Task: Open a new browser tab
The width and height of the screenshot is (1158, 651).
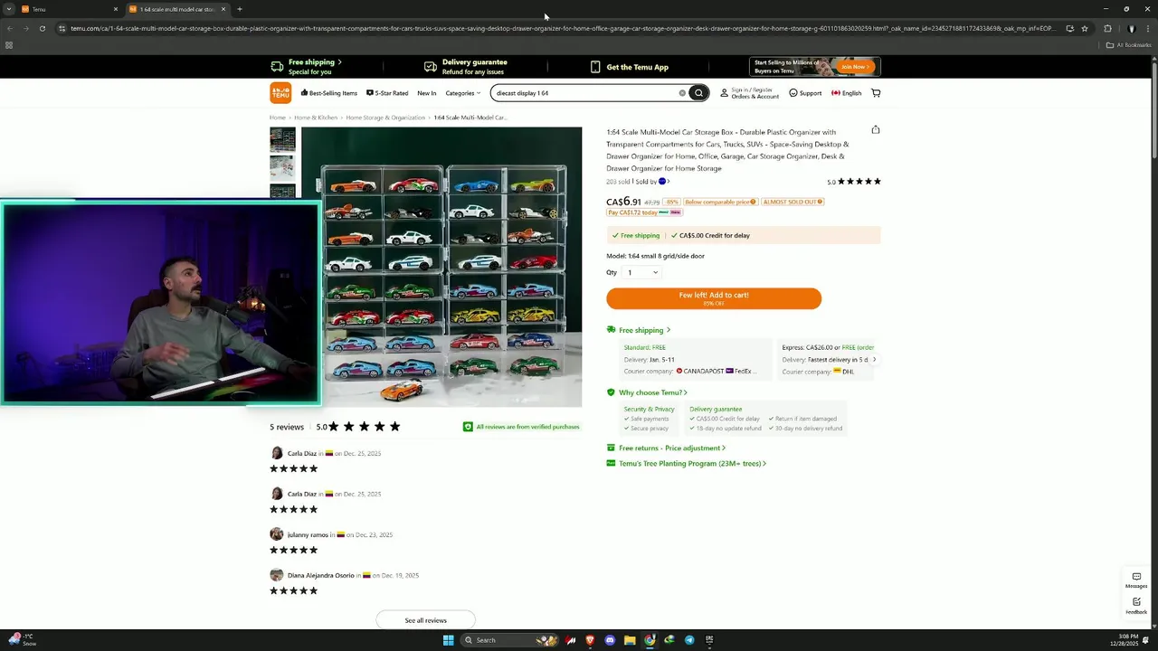Action: click(x=239, y=9)
